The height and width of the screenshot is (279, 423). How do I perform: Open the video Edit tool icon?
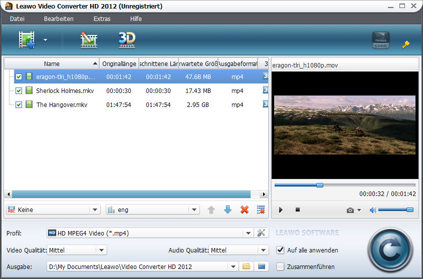pyautogui.click(x=89, y=40)
